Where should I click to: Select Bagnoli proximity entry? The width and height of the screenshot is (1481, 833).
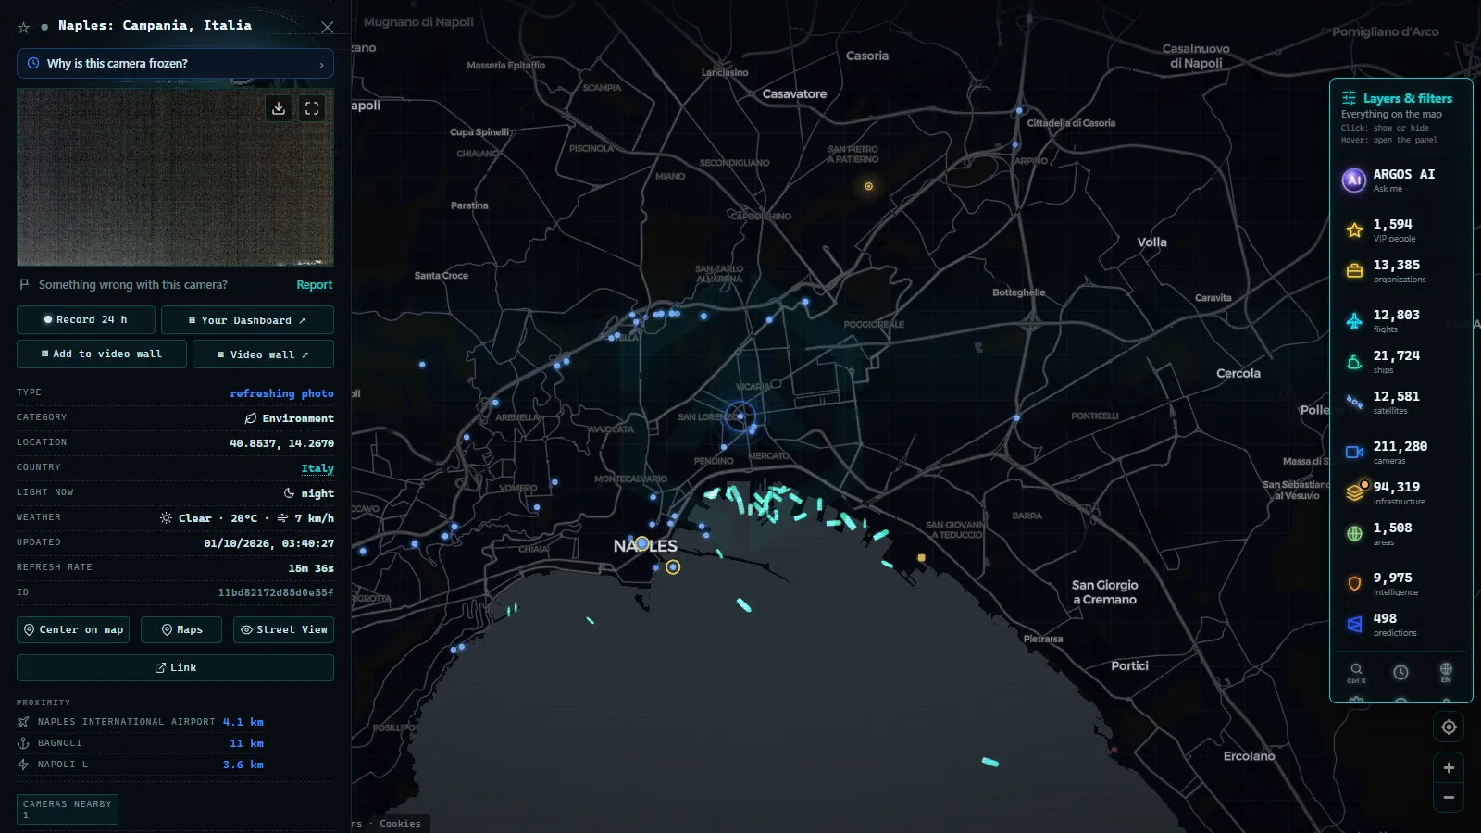(x=141, y=743)
